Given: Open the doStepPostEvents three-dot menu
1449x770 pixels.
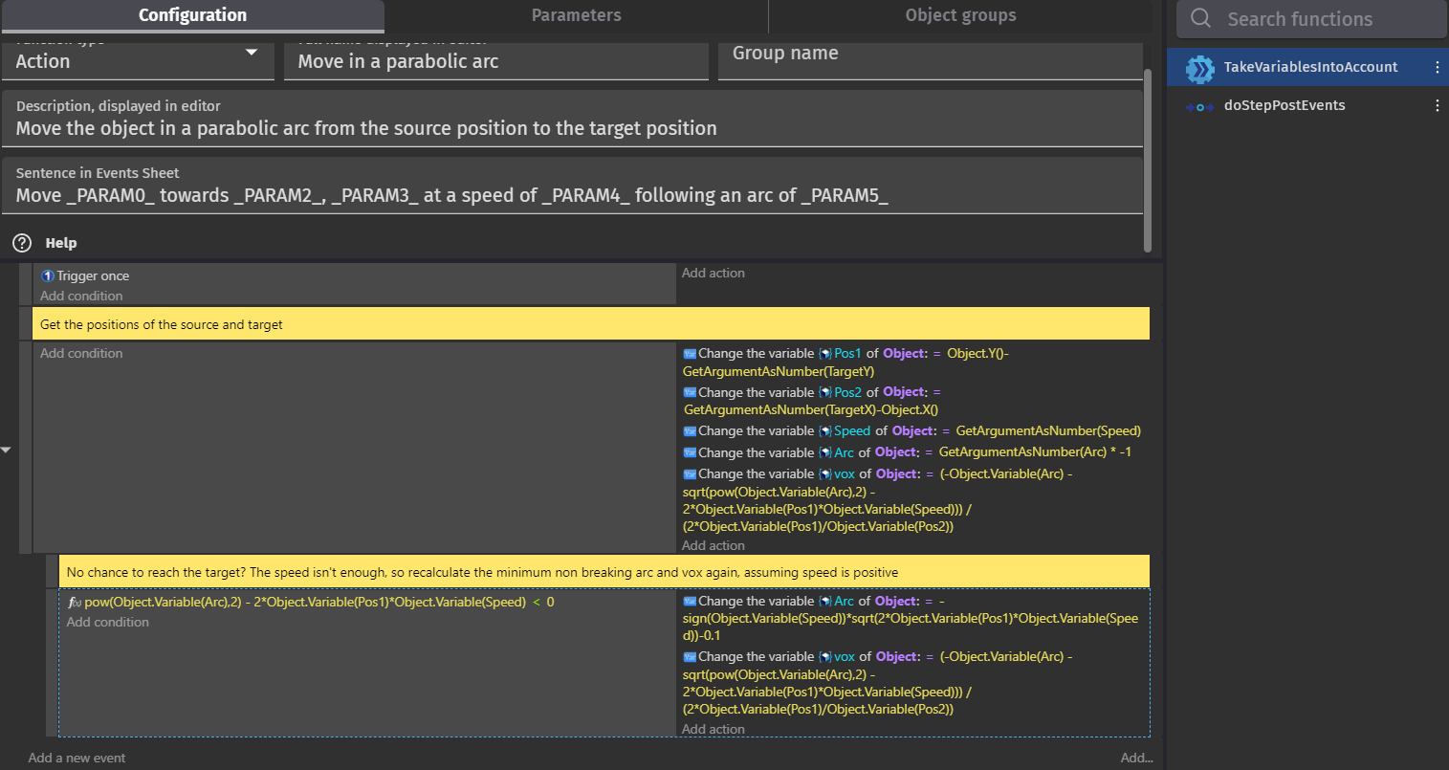Looking at the screenshot, I should click(x=1437, y=105).
